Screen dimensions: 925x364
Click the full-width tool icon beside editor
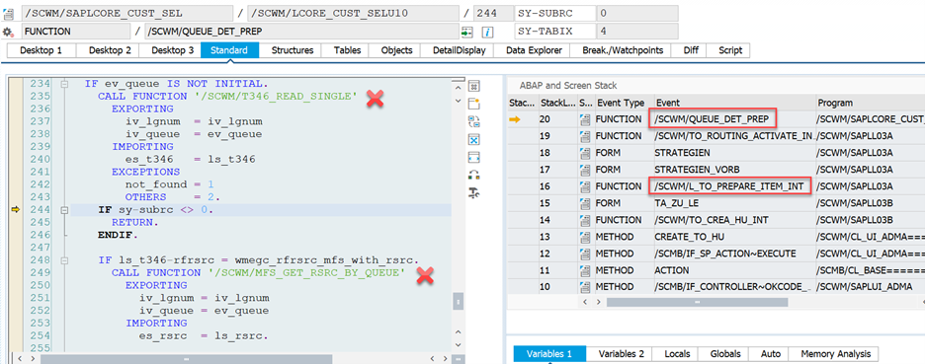tap(473, 157)
